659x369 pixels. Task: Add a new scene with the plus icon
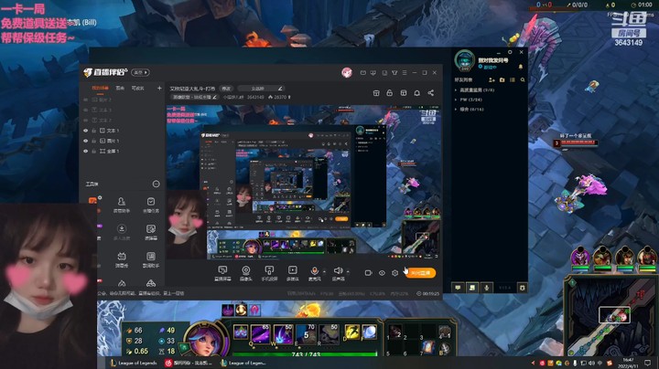(159, 88)
